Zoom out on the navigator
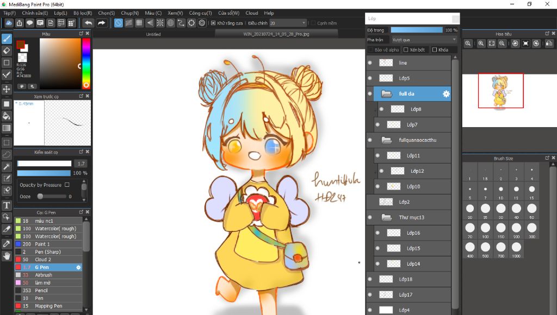557x315 pixels. click(x=502, y=43)
